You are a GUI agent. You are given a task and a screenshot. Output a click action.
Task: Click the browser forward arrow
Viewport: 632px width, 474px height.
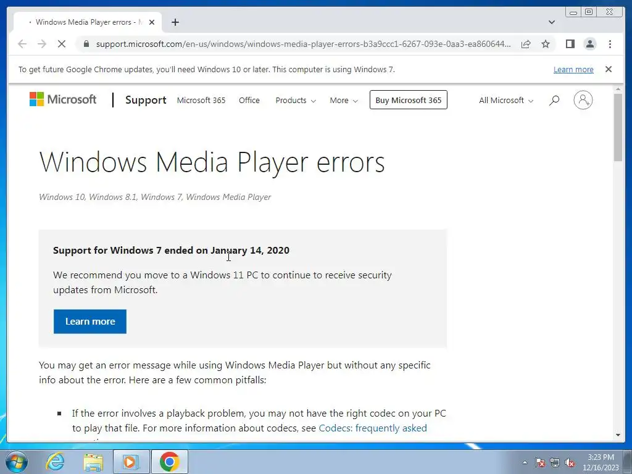[x=42, y=44]
